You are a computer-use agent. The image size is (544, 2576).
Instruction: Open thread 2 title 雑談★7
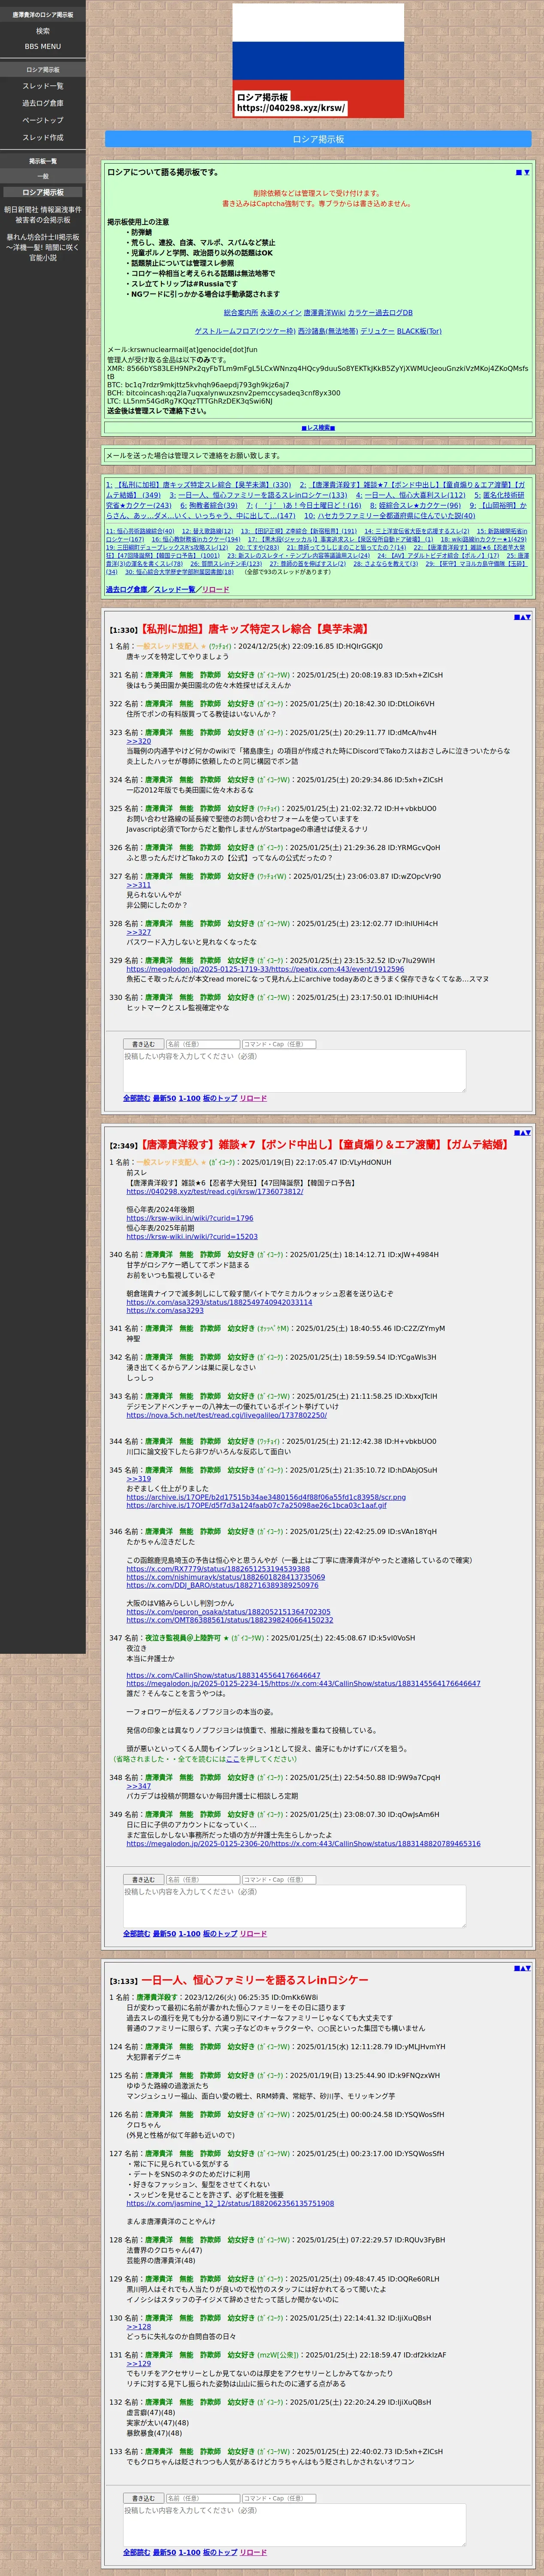point(325,1145)
